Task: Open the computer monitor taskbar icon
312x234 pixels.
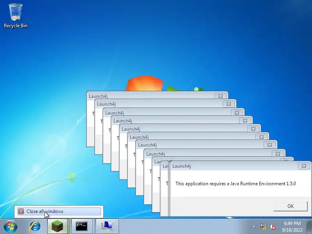Action: tap(107, 226)
